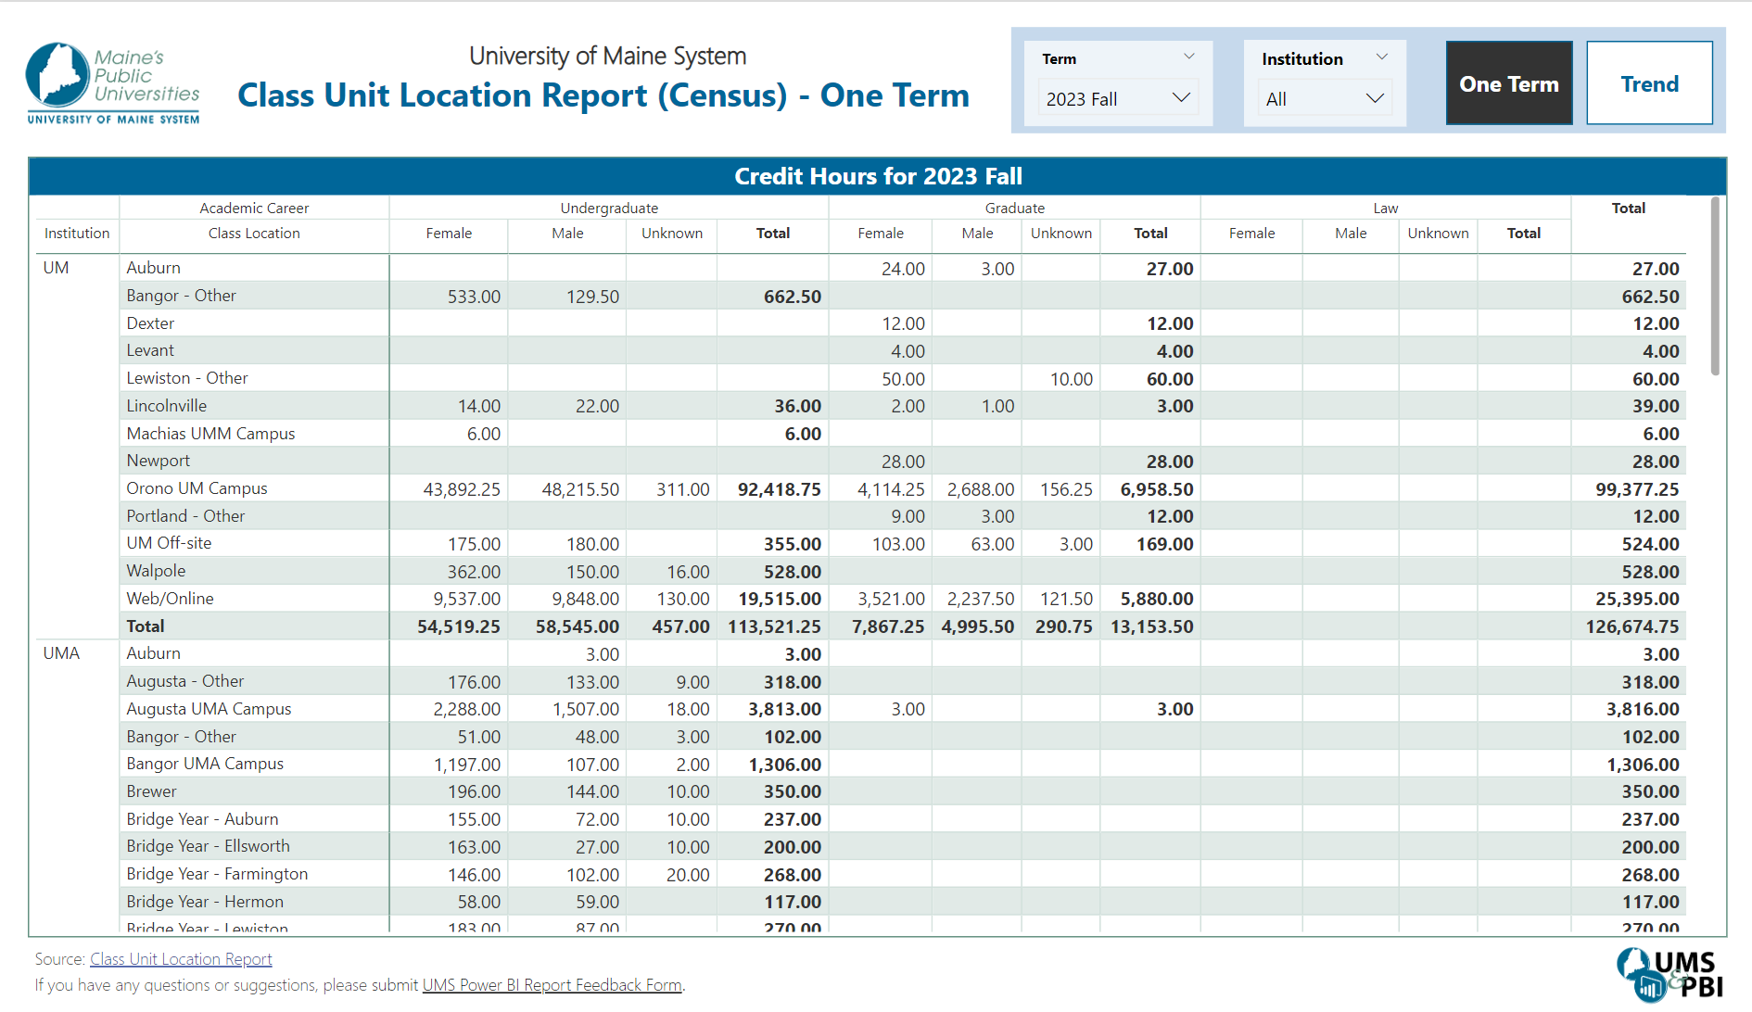Image resolution: width=1752 pixels, height=1012 pixels.
Task: Click the Credit Hours for 2023 Fall title
Action: (878, 176)
